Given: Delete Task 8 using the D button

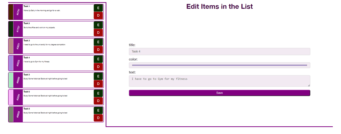Looking at the screenshot, I should [98, 118].
